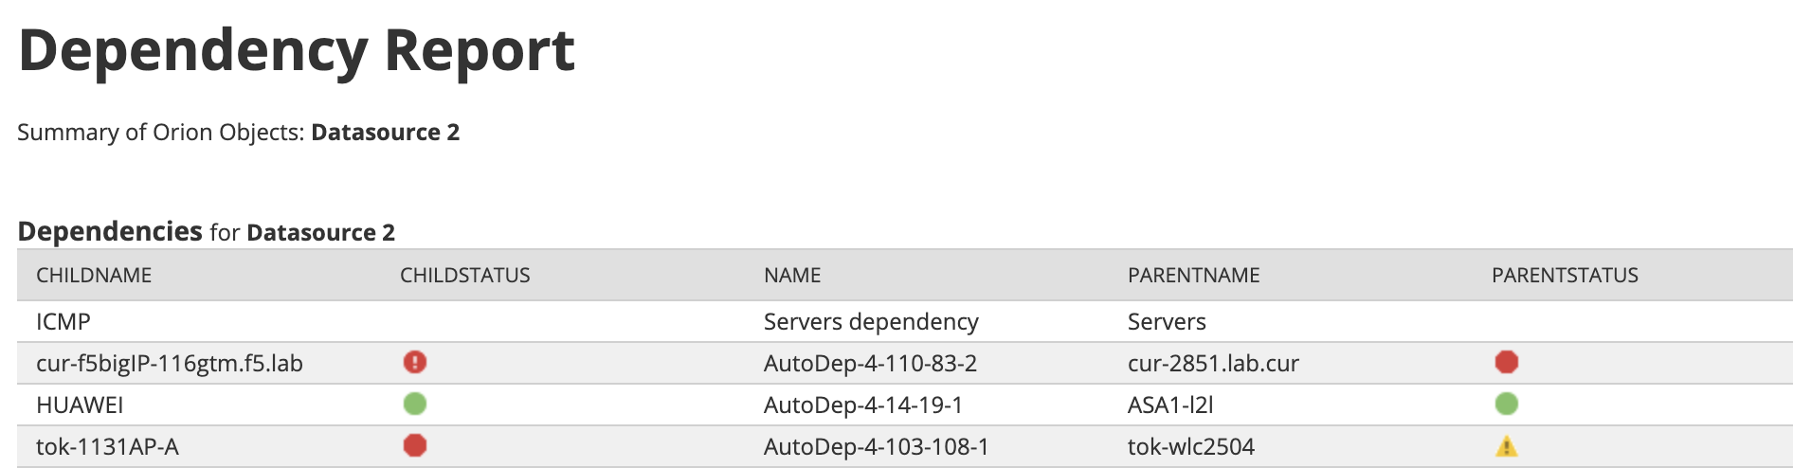Screen dimensions: 1793x468
Task: Sort by the CHILDNAME column header
Action: [94, 276]
